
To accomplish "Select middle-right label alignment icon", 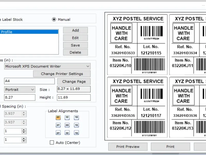I will point(76,125).
